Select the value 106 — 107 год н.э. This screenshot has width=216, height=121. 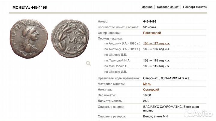156,49
